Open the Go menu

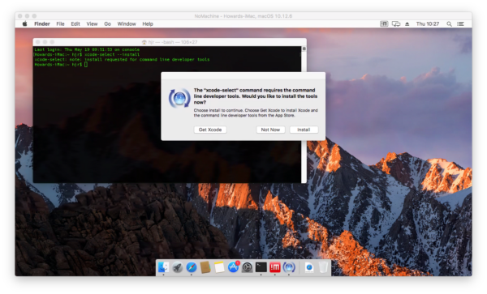pyautogui.click(x=107, y=23)
